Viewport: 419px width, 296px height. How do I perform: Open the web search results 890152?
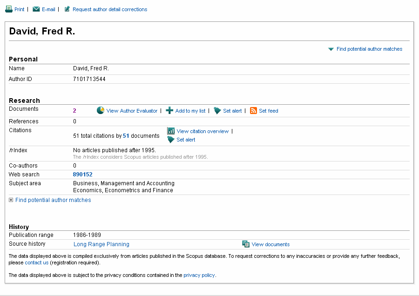pos(82,175)
